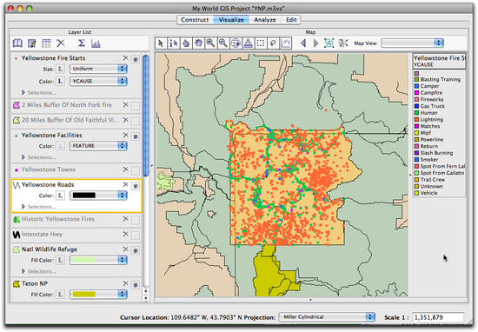Select the arrow pointer tool
This screenshot has height=332, width=478.
point(161,43)
